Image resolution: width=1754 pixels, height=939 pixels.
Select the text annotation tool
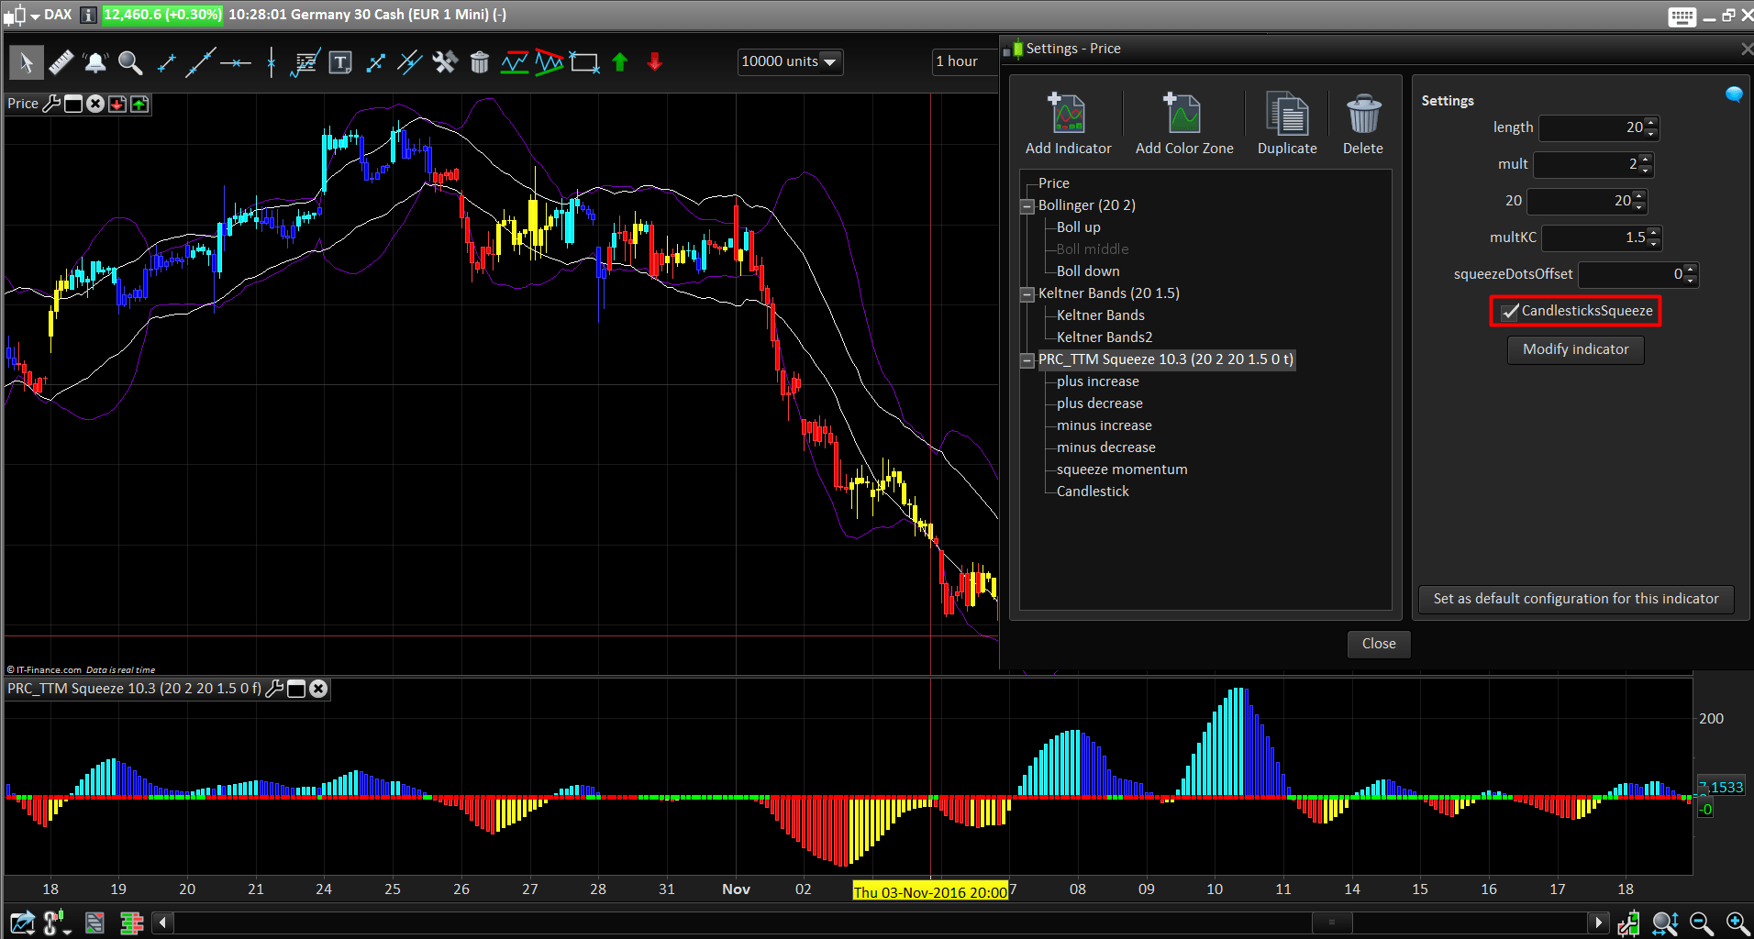click(x=340, y=62)
